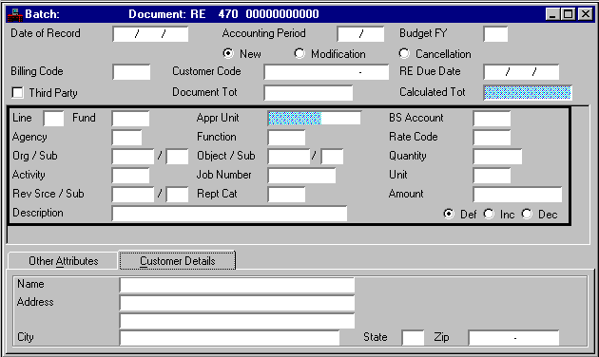Click the Budget FY field
This screenshot has height=357, width=599.
tap(495, 34)
